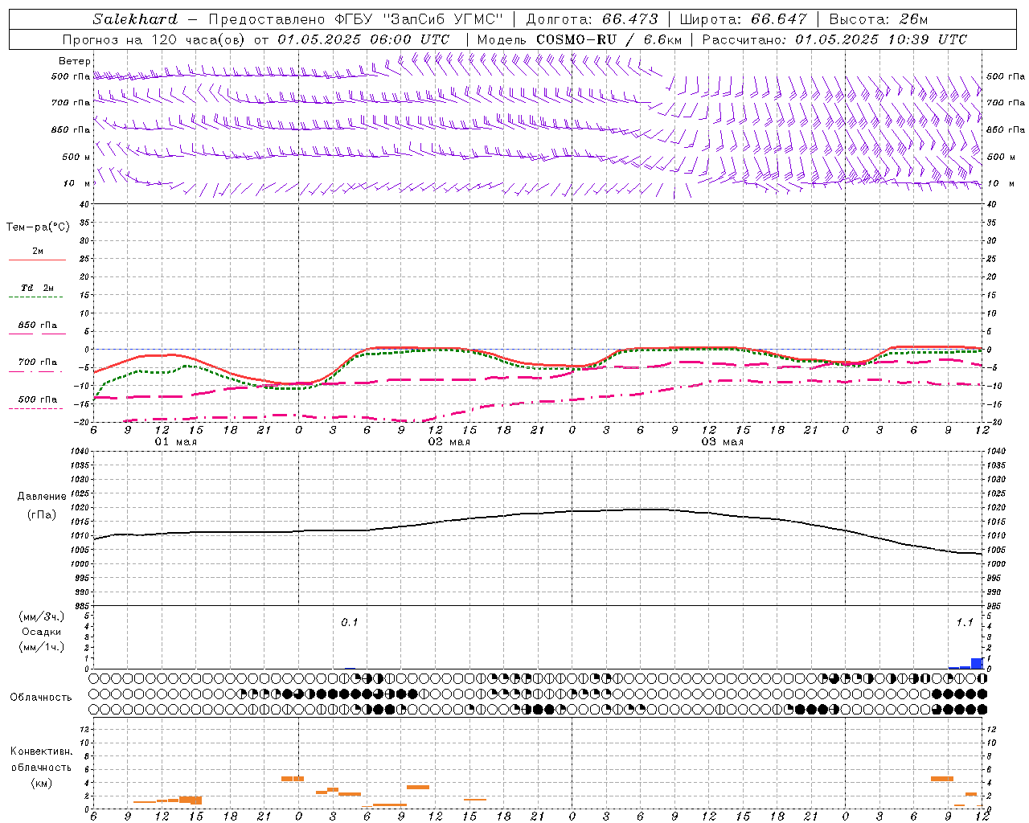Click the date label 02 мая

[449, 442]
